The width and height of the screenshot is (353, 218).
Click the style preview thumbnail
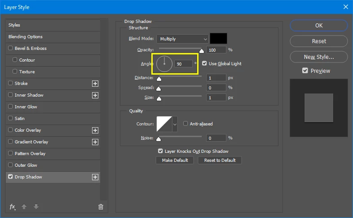[319, 108]
